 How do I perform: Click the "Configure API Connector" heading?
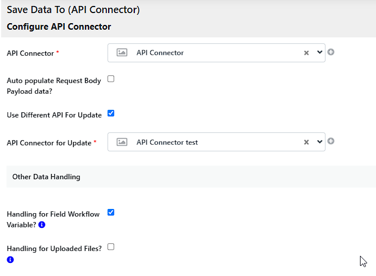tap(59, 27)
